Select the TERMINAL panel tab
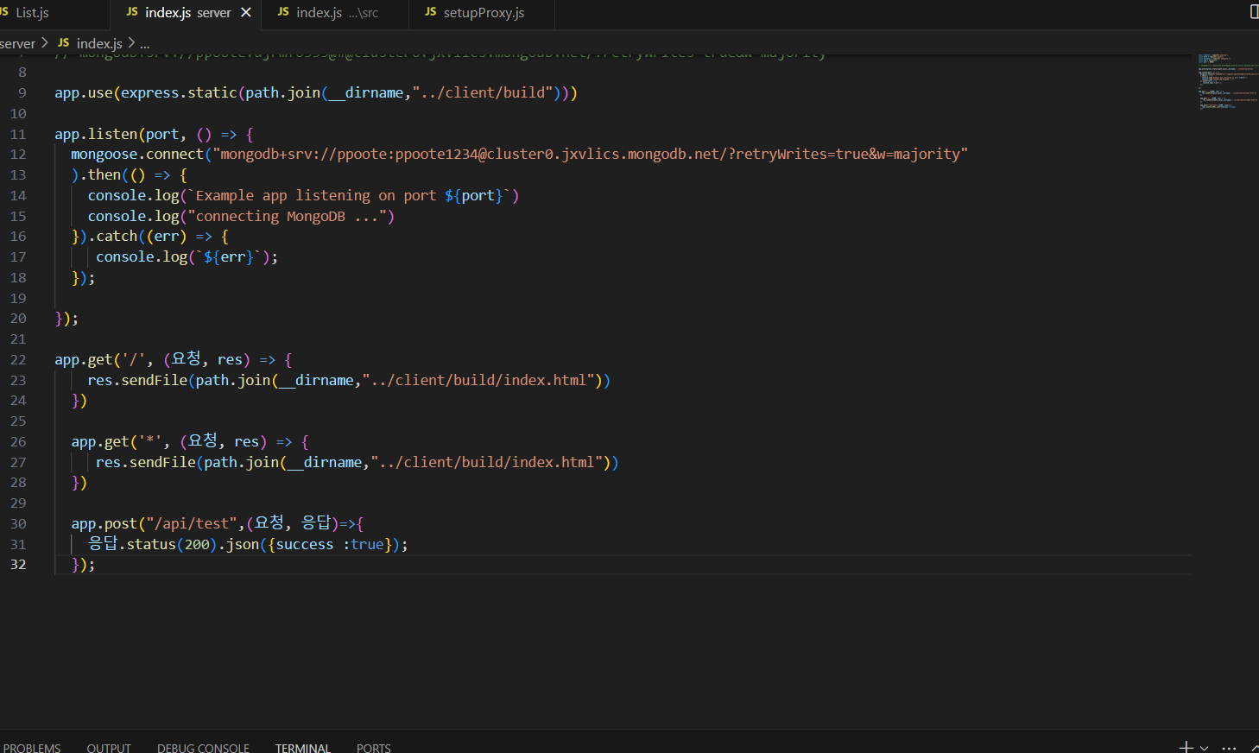1259x753 pixels. pyautogui.click(x=303, y=747)
